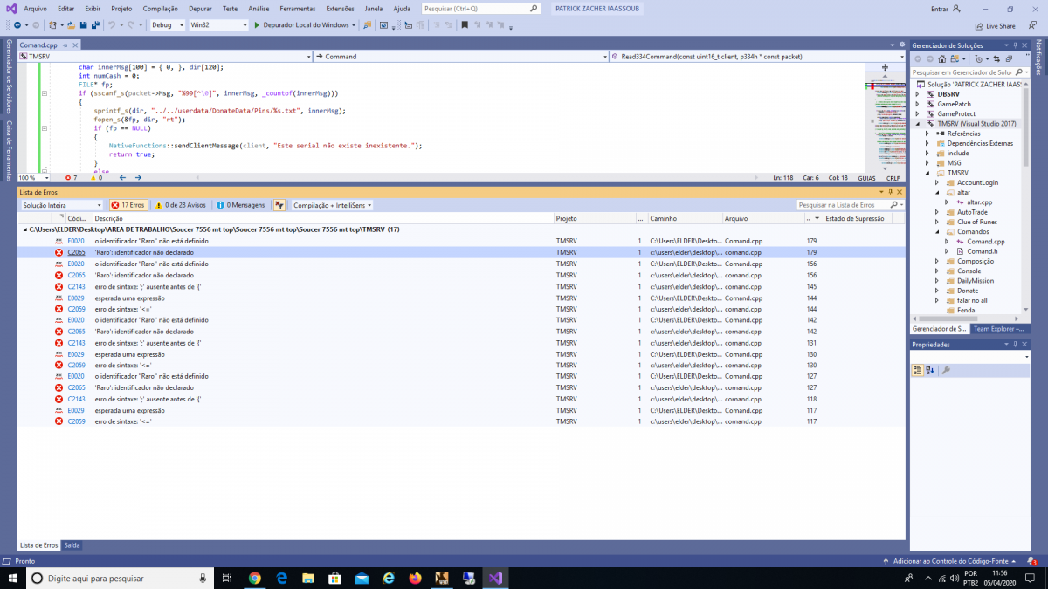The height and width of the screenshot is (589, 1048).
Task: Click the red error count indicator showing 7
Action: click(72, 178)
